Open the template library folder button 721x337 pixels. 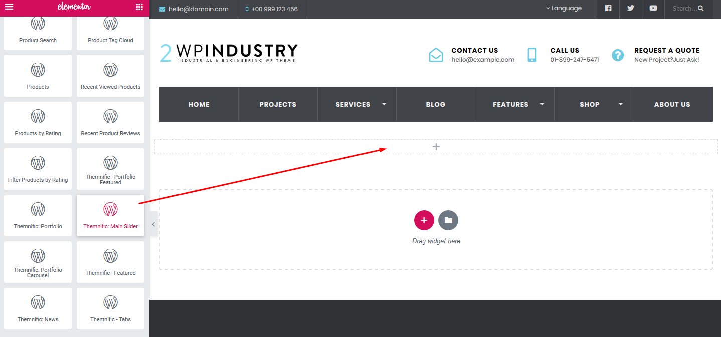(448, 220)
